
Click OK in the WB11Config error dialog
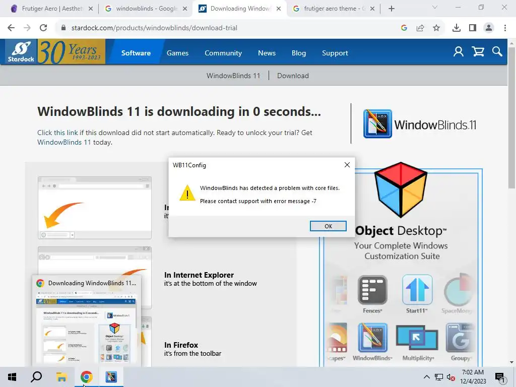coord(328,226)
